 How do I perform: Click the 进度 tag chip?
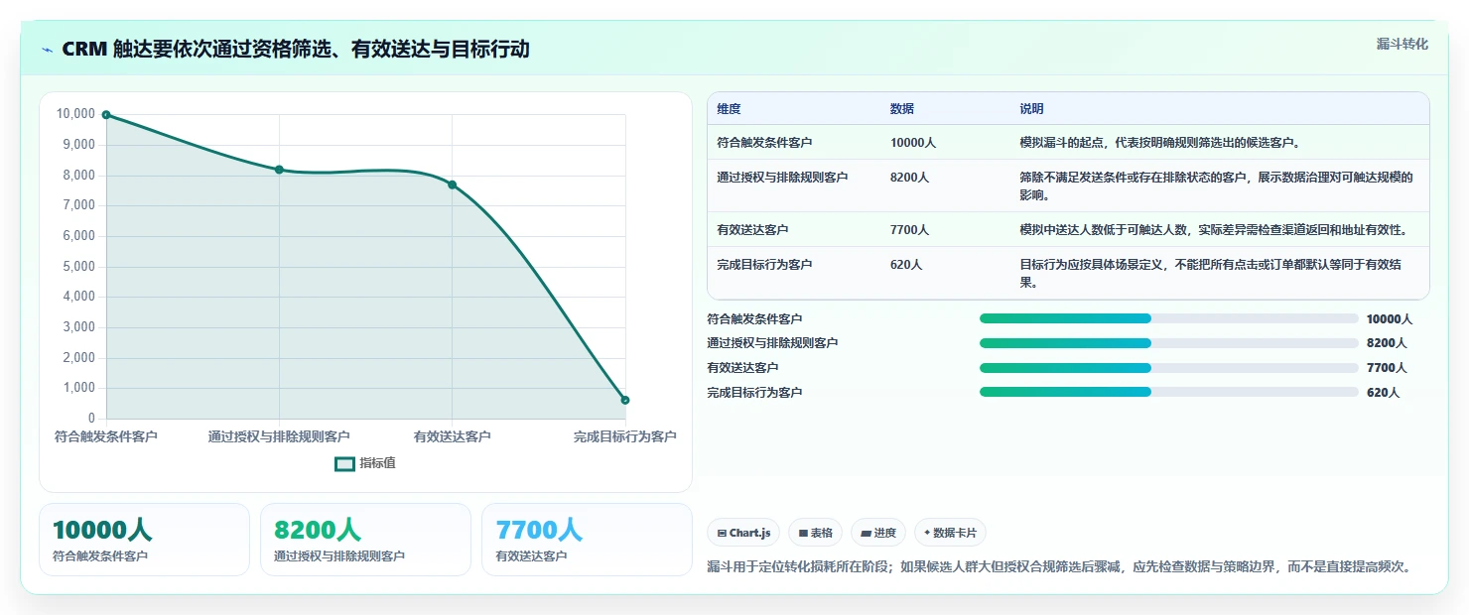(x=878, y=533)
